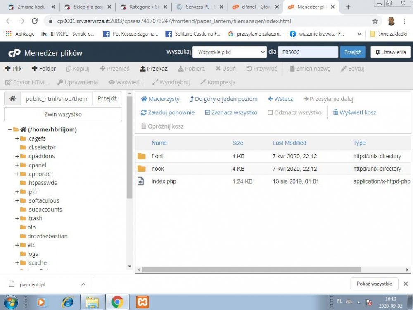Reload with Załaduj ponownie

pyautogui.click(x=168, y=112)
